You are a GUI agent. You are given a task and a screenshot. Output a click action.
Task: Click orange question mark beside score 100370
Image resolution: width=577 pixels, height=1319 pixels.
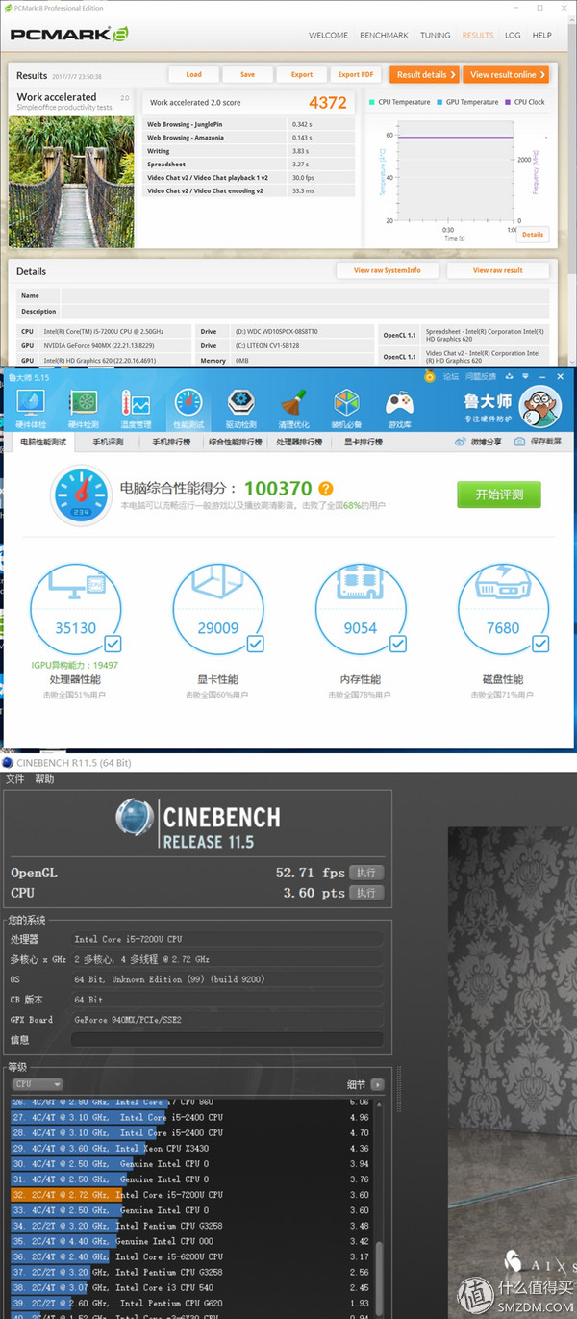click(x=326, y=489)
